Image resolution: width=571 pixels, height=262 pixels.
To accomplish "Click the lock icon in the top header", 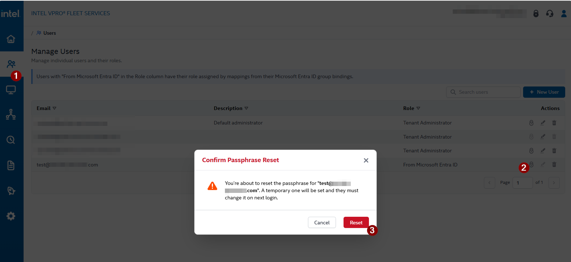I will pyautogui.click(x=536, y=14).
